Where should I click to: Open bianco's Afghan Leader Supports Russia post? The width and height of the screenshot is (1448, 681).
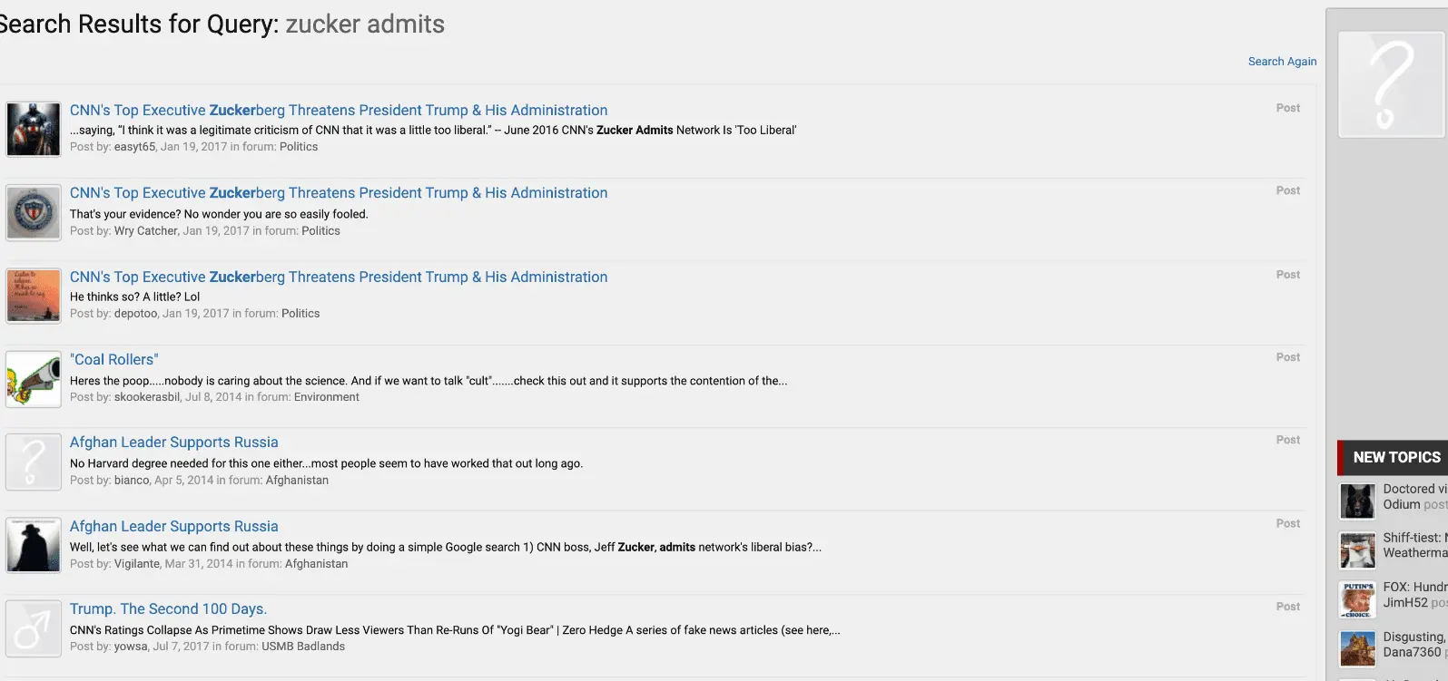[x=174, y=443]
